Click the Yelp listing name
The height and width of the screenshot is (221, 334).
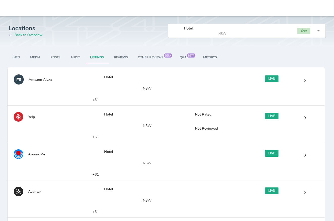(x=31, y=117)
